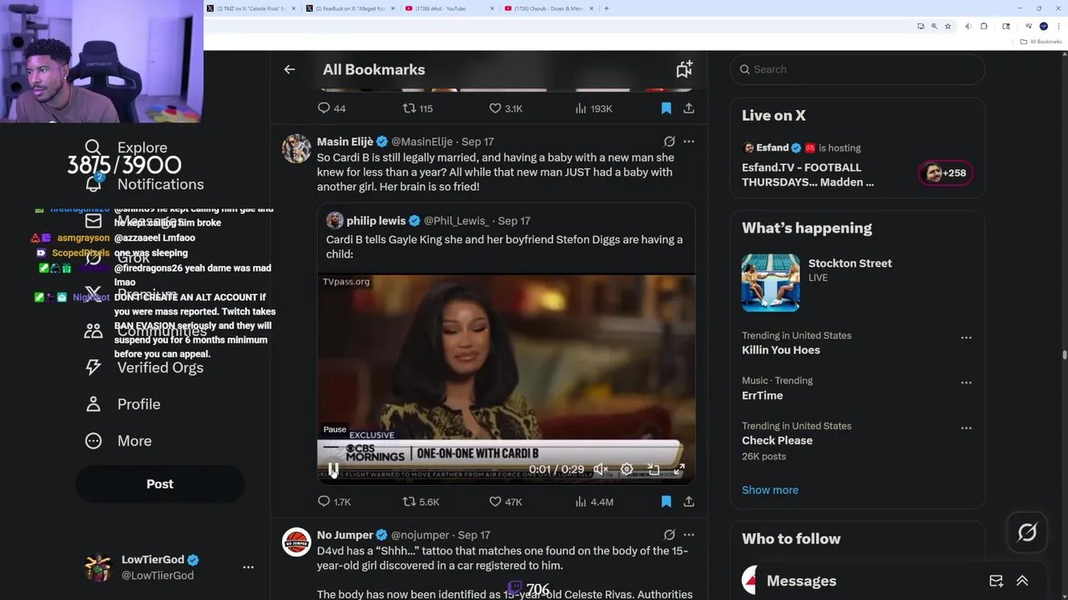1068x600 pixels.
Task: Open video settings gear
Action: (627, 470)
